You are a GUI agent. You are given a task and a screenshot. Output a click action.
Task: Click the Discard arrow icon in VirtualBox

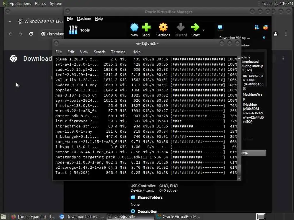point(181,30)
